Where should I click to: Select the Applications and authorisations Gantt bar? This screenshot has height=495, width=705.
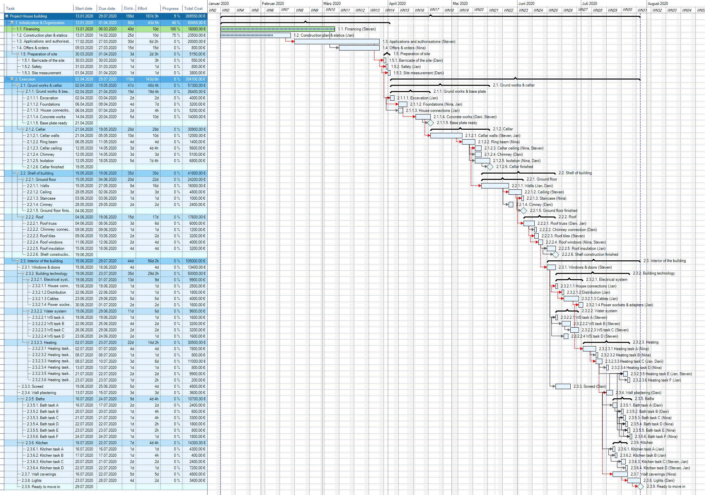(x=337, y=42)
